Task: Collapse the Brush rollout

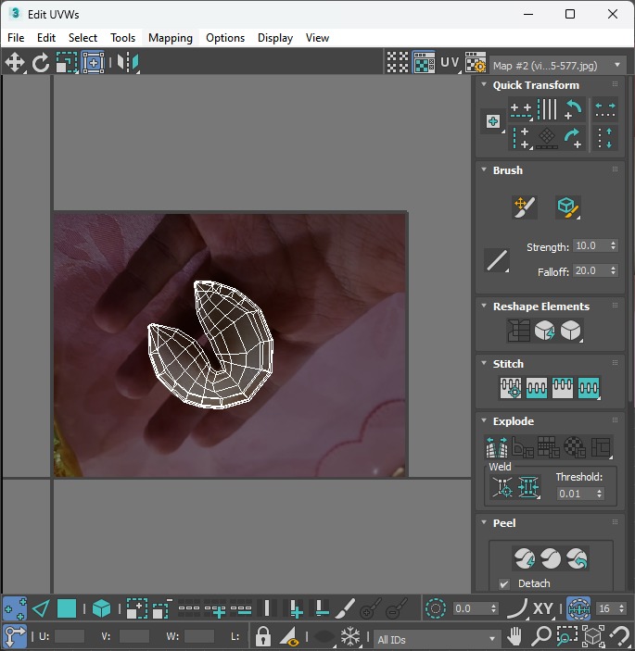Action: [x=484, y=169]
